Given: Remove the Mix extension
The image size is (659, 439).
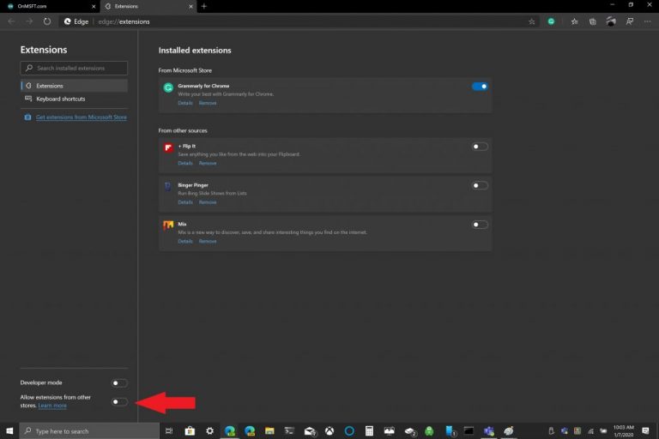Looking at the screenshot, I should (208, 241).
